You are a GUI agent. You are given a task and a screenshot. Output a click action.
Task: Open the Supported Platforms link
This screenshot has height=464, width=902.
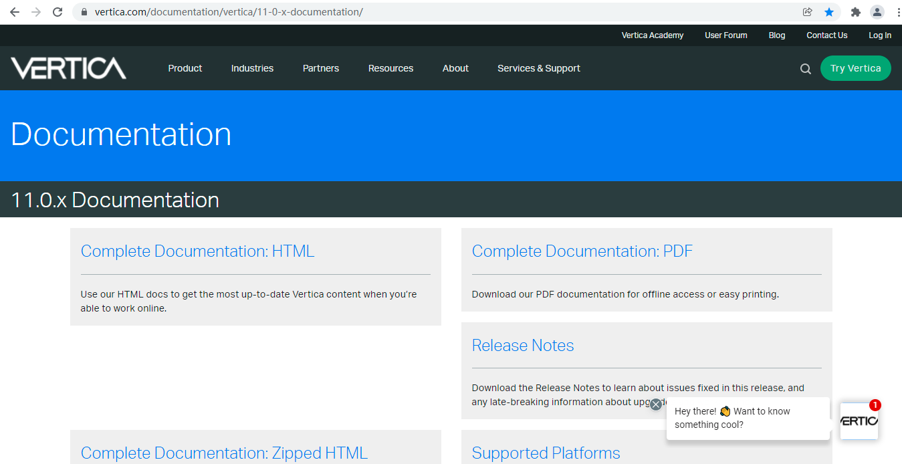coord(546,453)
